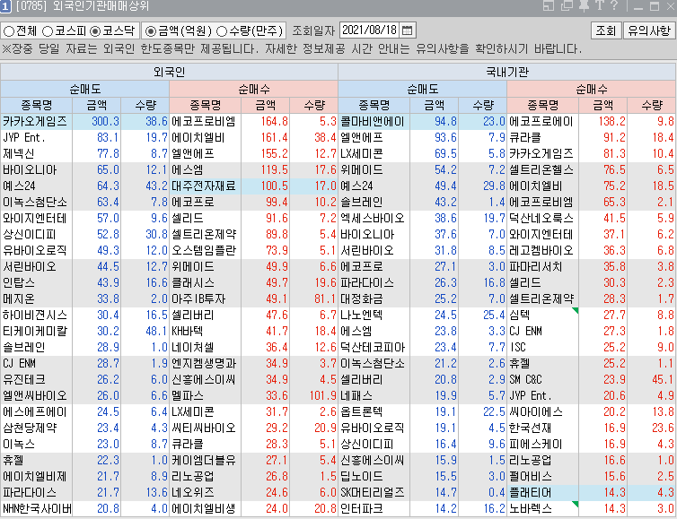Select the 오스템임플란 stock name
The width and height of the screenshot is (677, 519).
[204, 250]
